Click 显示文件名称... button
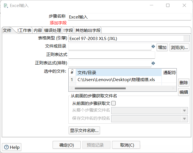Viewport: 193px width, 153px height. pyautogui.click(x=84, y=130)
